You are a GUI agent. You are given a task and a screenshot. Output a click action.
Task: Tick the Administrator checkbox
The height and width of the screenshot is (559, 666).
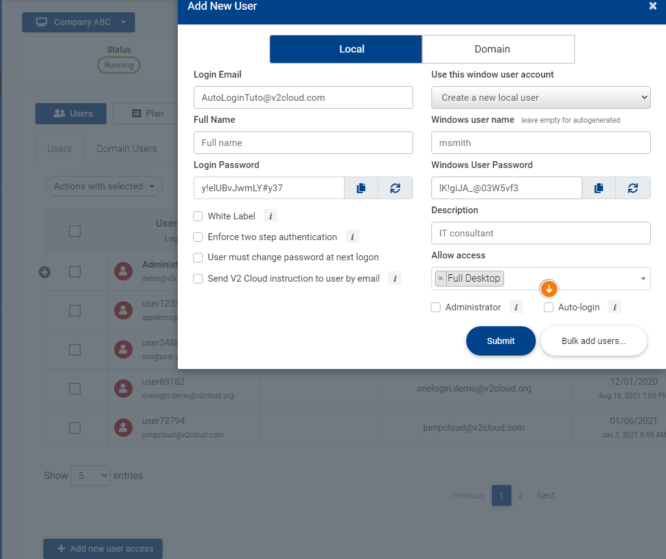[x=436, y=307]
